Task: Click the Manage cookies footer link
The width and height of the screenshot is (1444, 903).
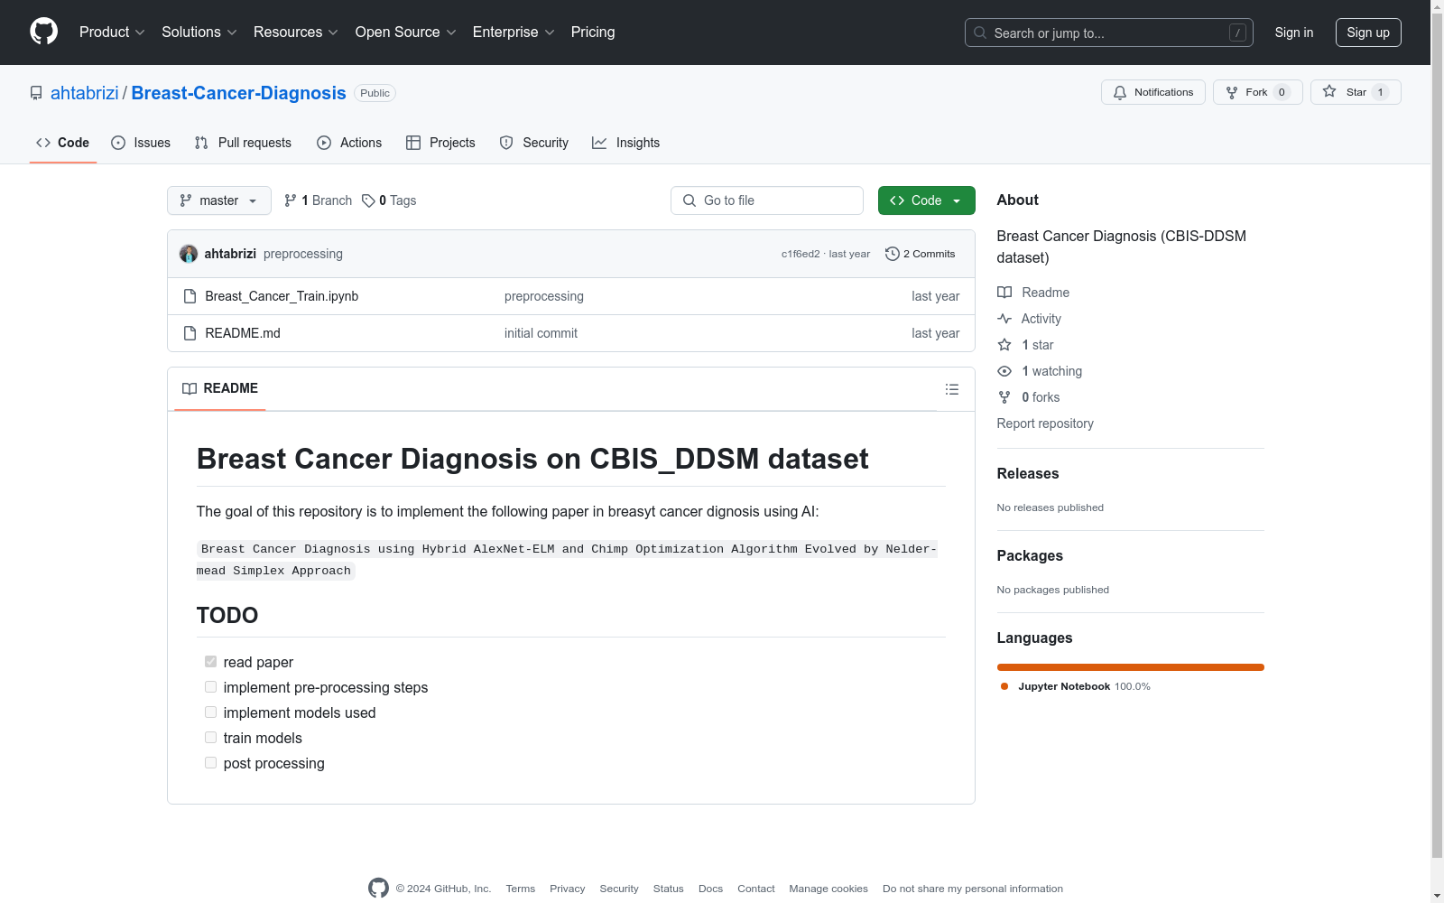Action: (x=828, y=889)
